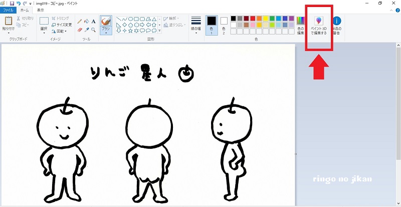Click Redo arrow in quick access toolbar
The width and height of the screenshot is (401, 207).
coord(25,4)
